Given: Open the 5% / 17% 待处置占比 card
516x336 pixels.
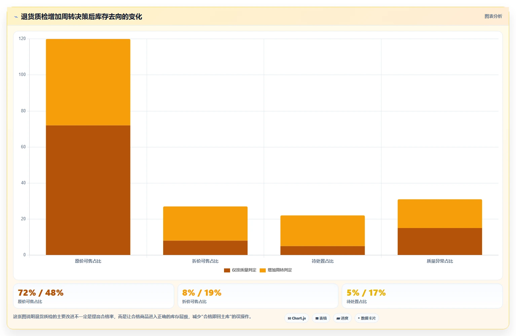Looking at the screenshot, I should coord(422,296).
